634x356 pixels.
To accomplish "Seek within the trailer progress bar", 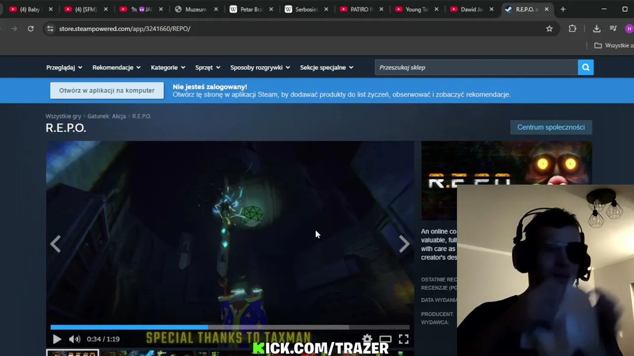I will click(230, 327).
